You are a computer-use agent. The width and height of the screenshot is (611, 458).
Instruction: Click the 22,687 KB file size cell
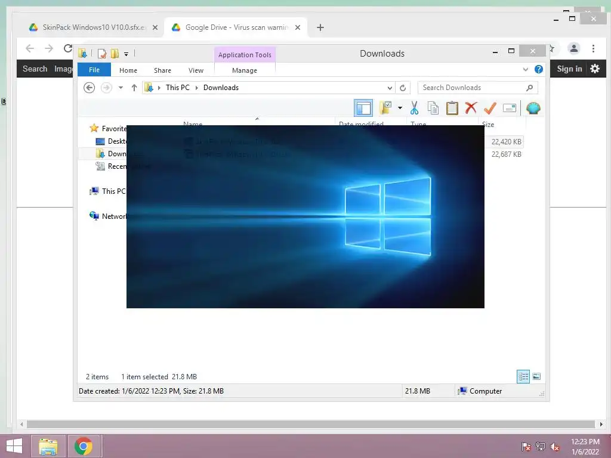506,154
